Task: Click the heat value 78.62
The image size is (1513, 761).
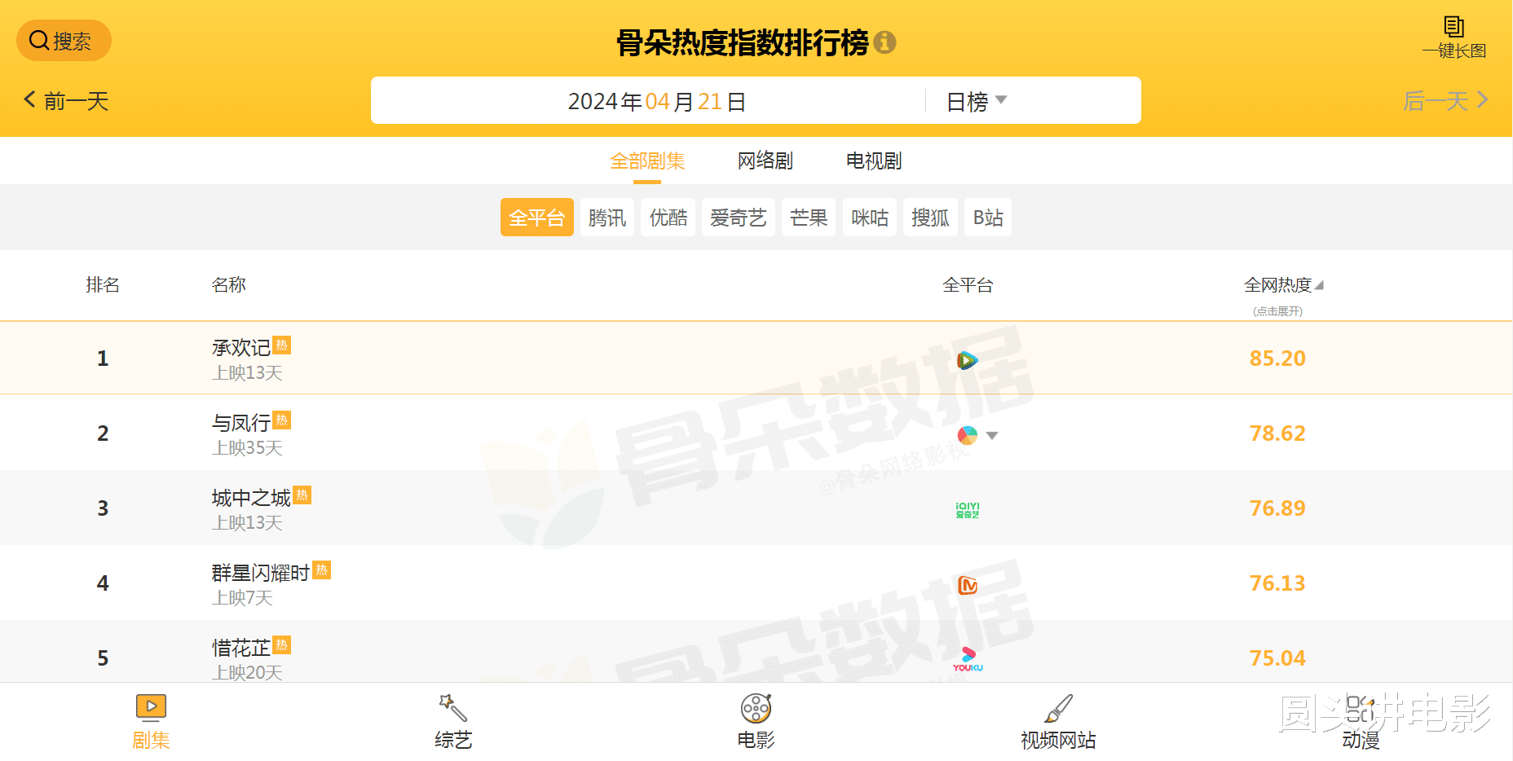Action: 1277,433
